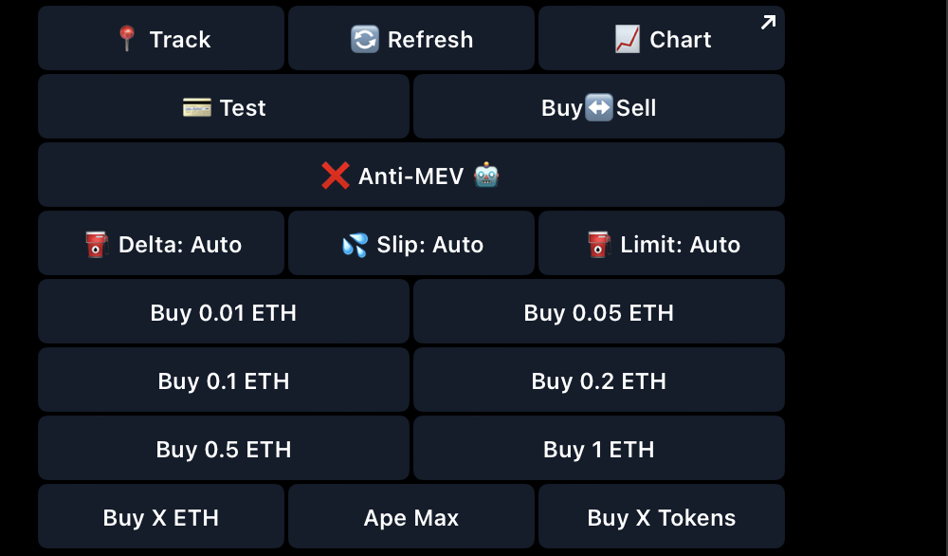Click Buy X Tokens

[x=662, y=517]
